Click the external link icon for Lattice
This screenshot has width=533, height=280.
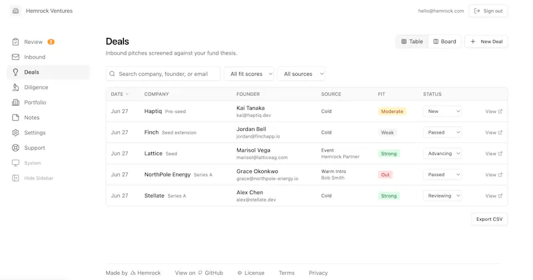pyautogui.click(x=500, y=154)
